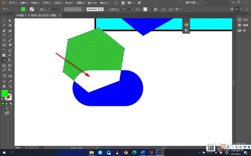251x156 pixels.
Task: Select the Rotate tool
Action: coord(4,51)
